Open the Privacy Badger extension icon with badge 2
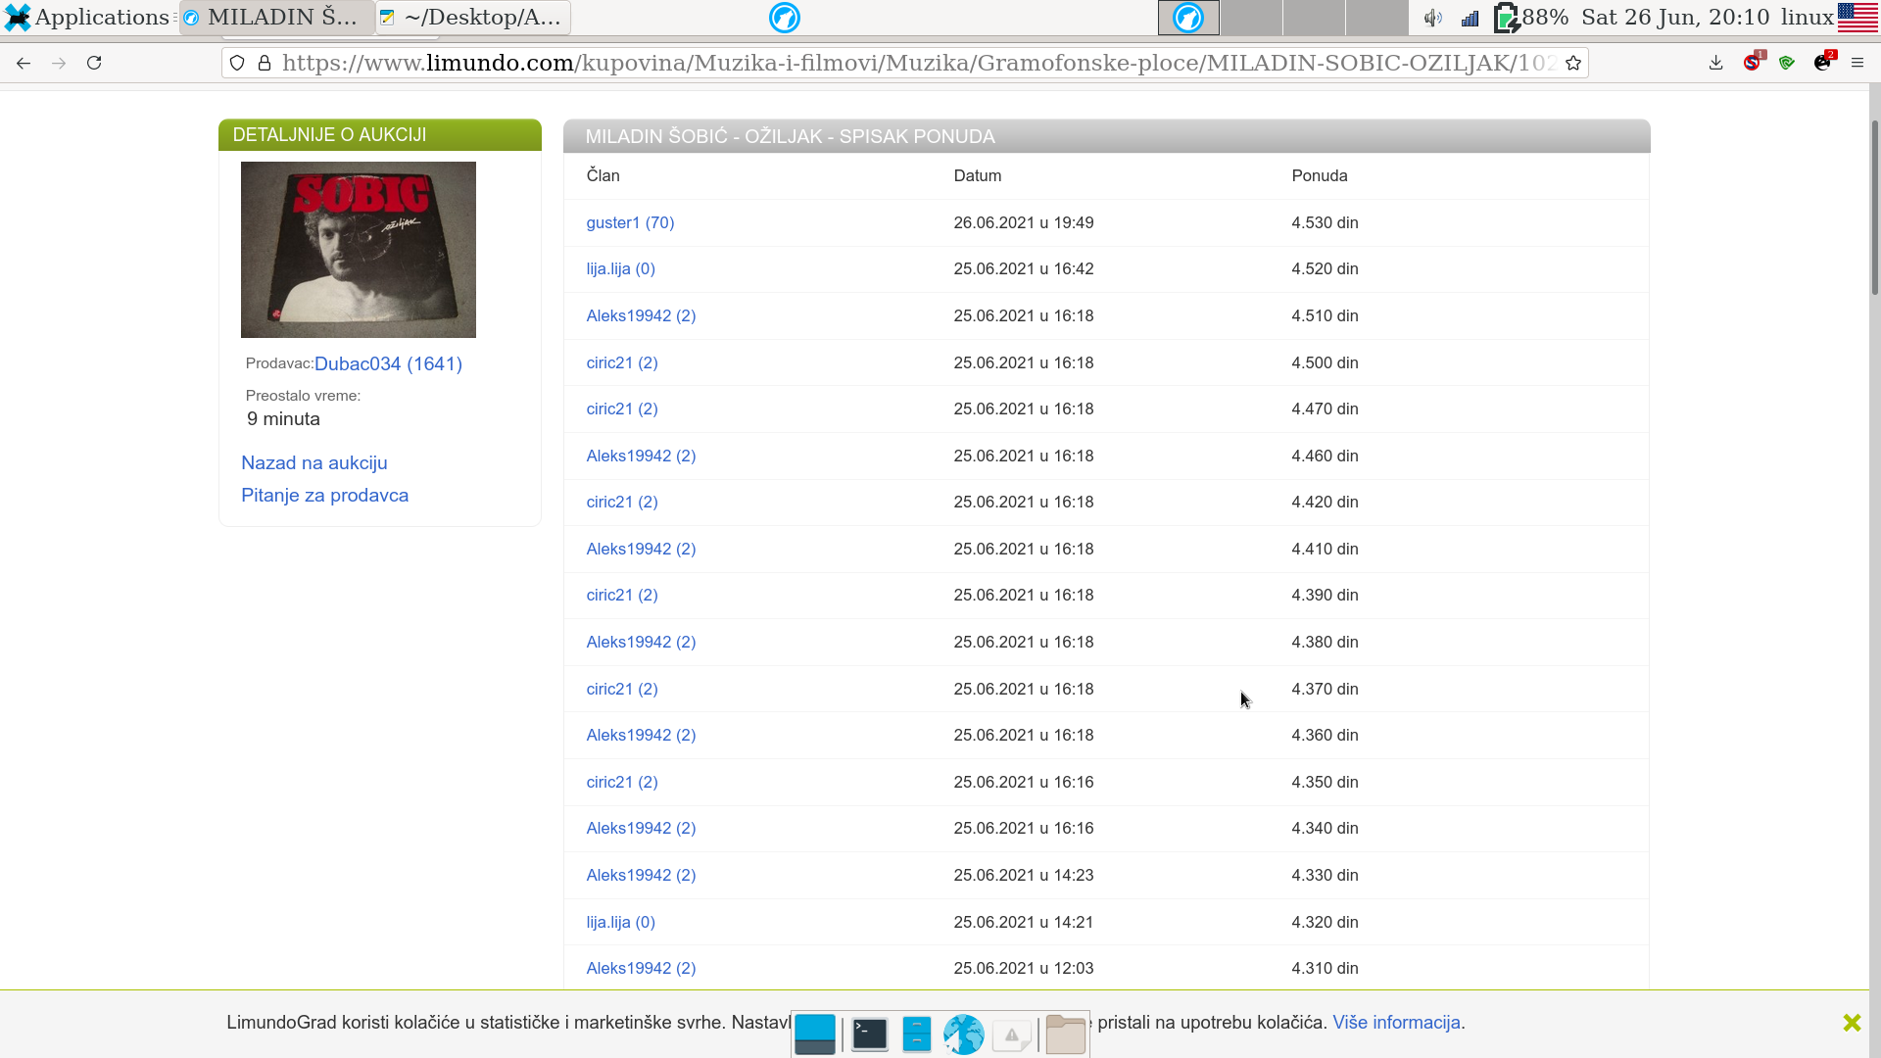The image size is (1881, 1058). pos(1822,63)
